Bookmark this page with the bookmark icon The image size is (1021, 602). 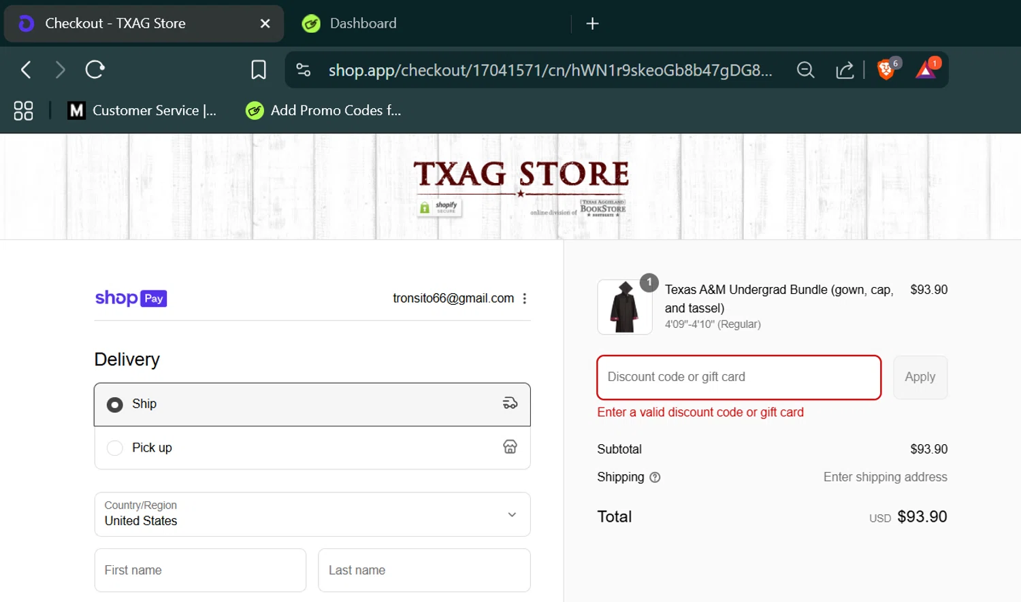coord(259,69)
